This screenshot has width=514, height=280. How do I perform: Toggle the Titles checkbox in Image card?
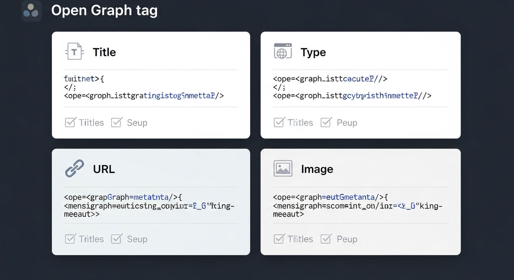279,239
